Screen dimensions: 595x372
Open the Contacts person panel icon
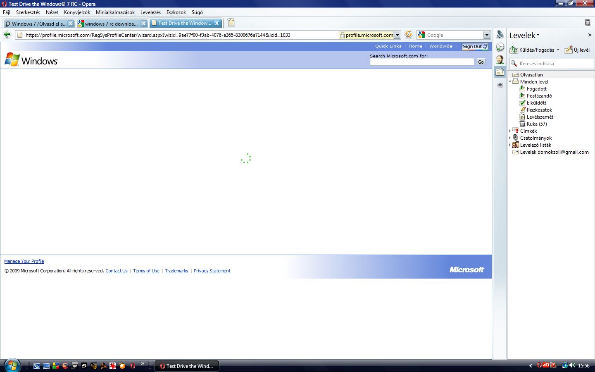[500, 60]
